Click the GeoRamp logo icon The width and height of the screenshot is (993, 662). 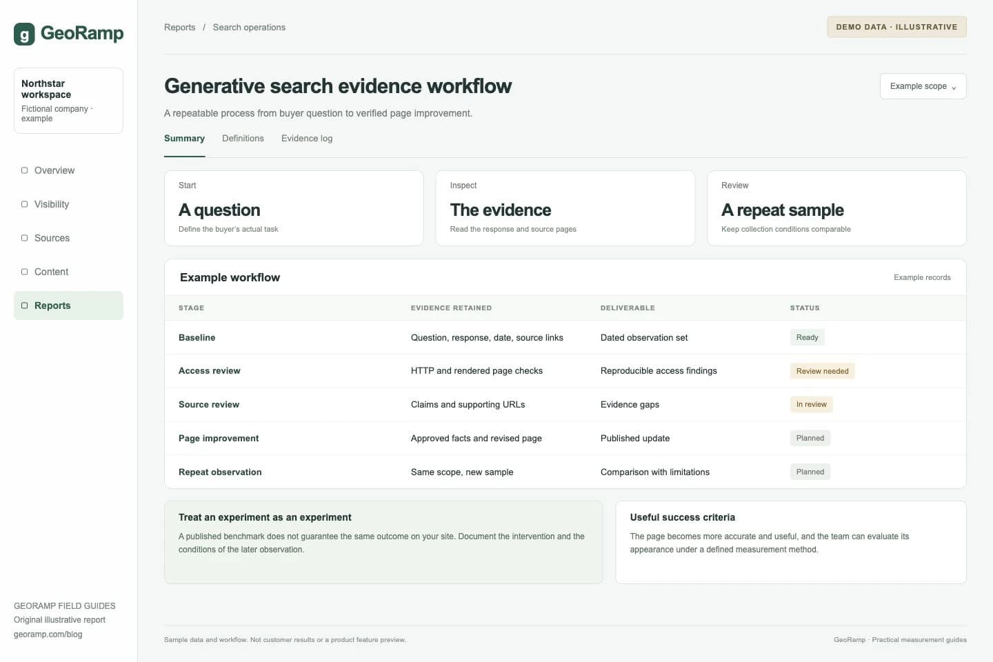24,34
